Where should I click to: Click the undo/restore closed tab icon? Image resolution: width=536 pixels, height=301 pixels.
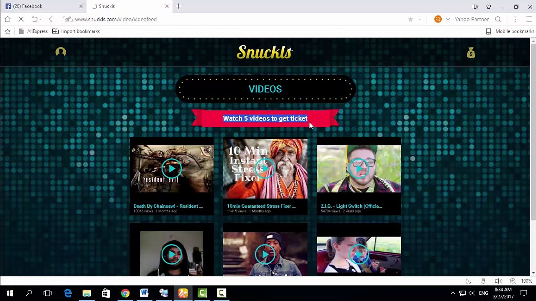[x=34, y=19]
